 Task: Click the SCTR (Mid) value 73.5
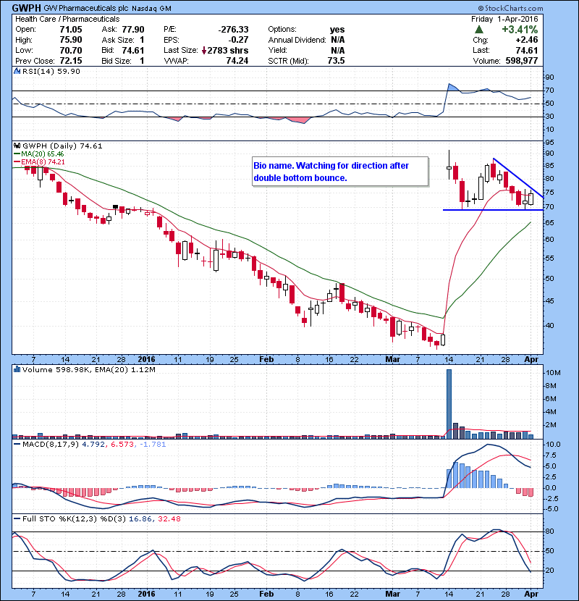(336, 61)
